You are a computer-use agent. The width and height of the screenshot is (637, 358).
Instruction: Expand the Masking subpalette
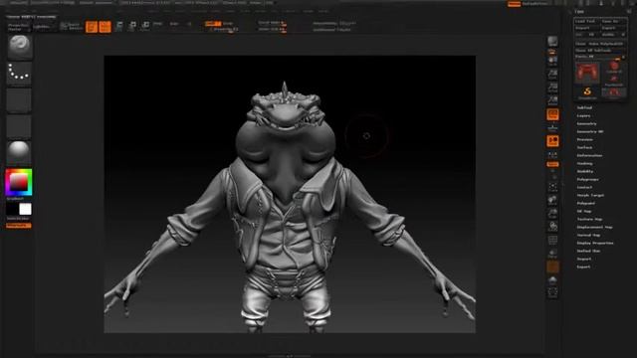pos(584,163)
